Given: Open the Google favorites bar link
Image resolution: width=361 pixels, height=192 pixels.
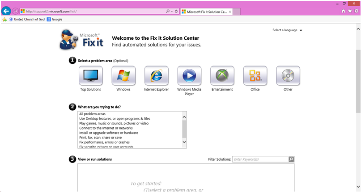Looking at the screenshot, I should pos(55,19).
